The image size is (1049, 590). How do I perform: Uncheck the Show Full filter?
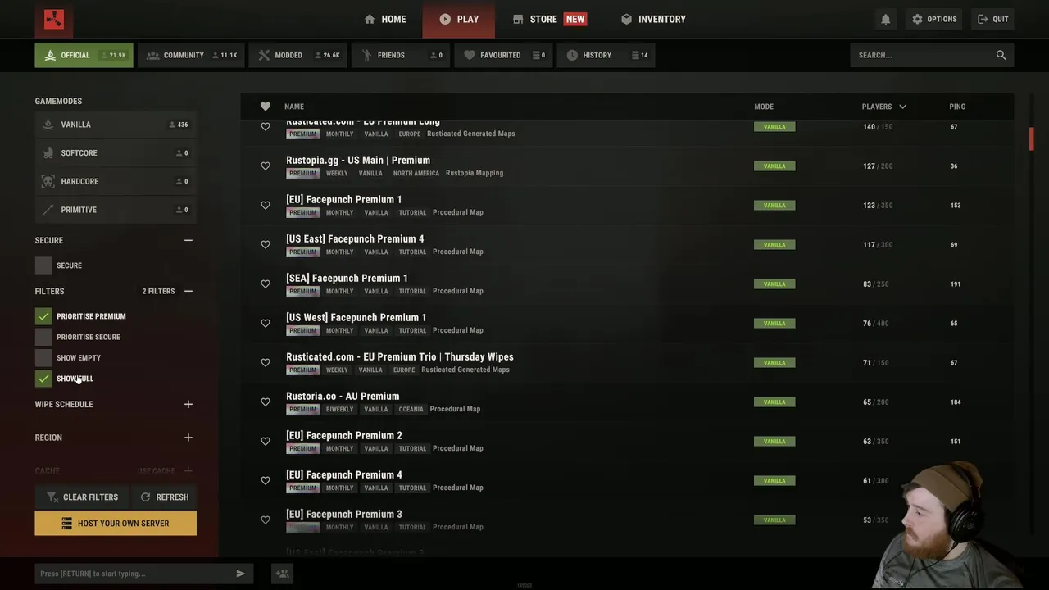[x=43, y=379]
